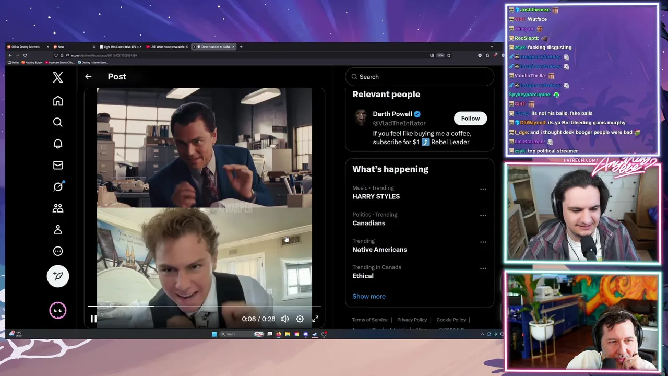This screenshot has height=376, width=668.
Task: Open the Ethical trend
Action: (363, 276)
